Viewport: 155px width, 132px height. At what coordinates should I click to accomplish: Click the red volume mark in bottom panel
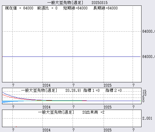tap(16, 127)
